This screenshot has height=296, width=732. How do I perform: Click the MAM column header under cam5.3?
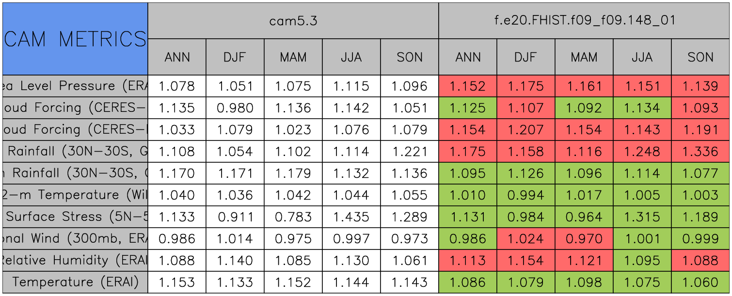[293, 57]
